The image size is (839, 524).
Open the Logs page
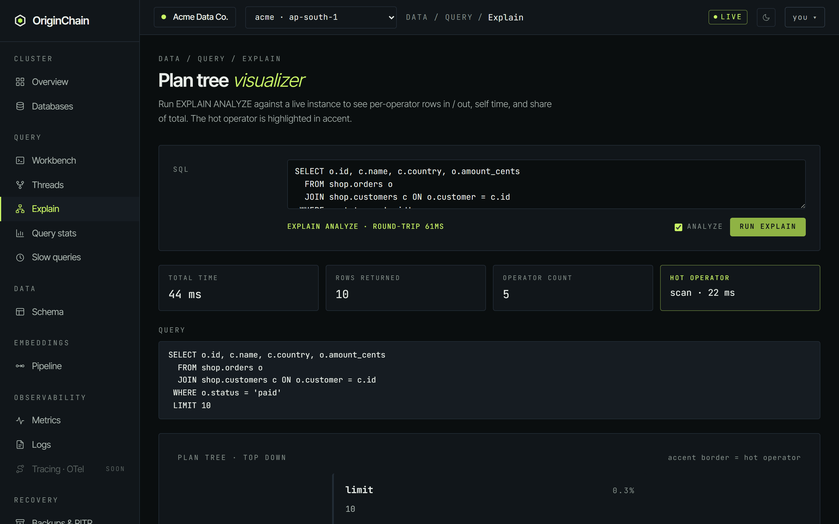70,445
